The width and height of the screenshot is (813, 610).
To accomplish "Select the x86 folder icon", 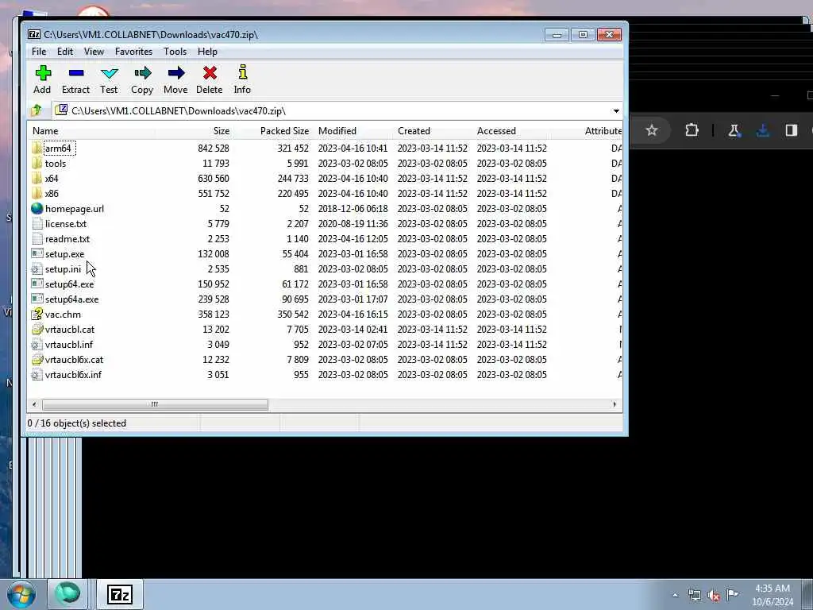I will click(37, 193).
